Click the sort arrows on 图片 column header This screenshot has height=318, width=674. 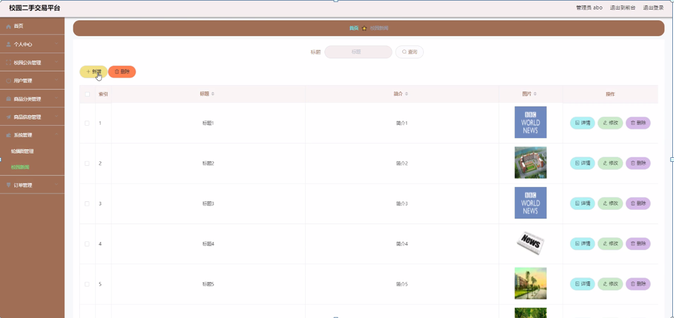point(535,94)
